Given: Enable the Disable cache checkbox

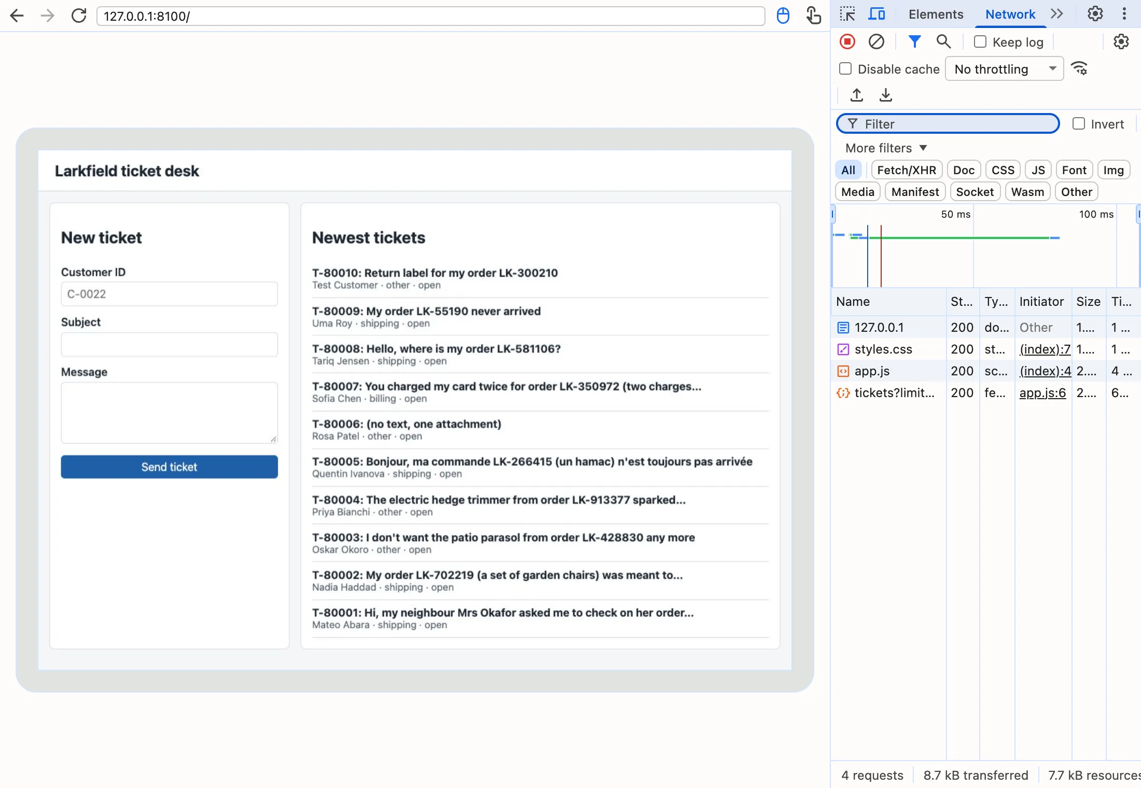Looking at the screenshot, I should click(845, 68).
